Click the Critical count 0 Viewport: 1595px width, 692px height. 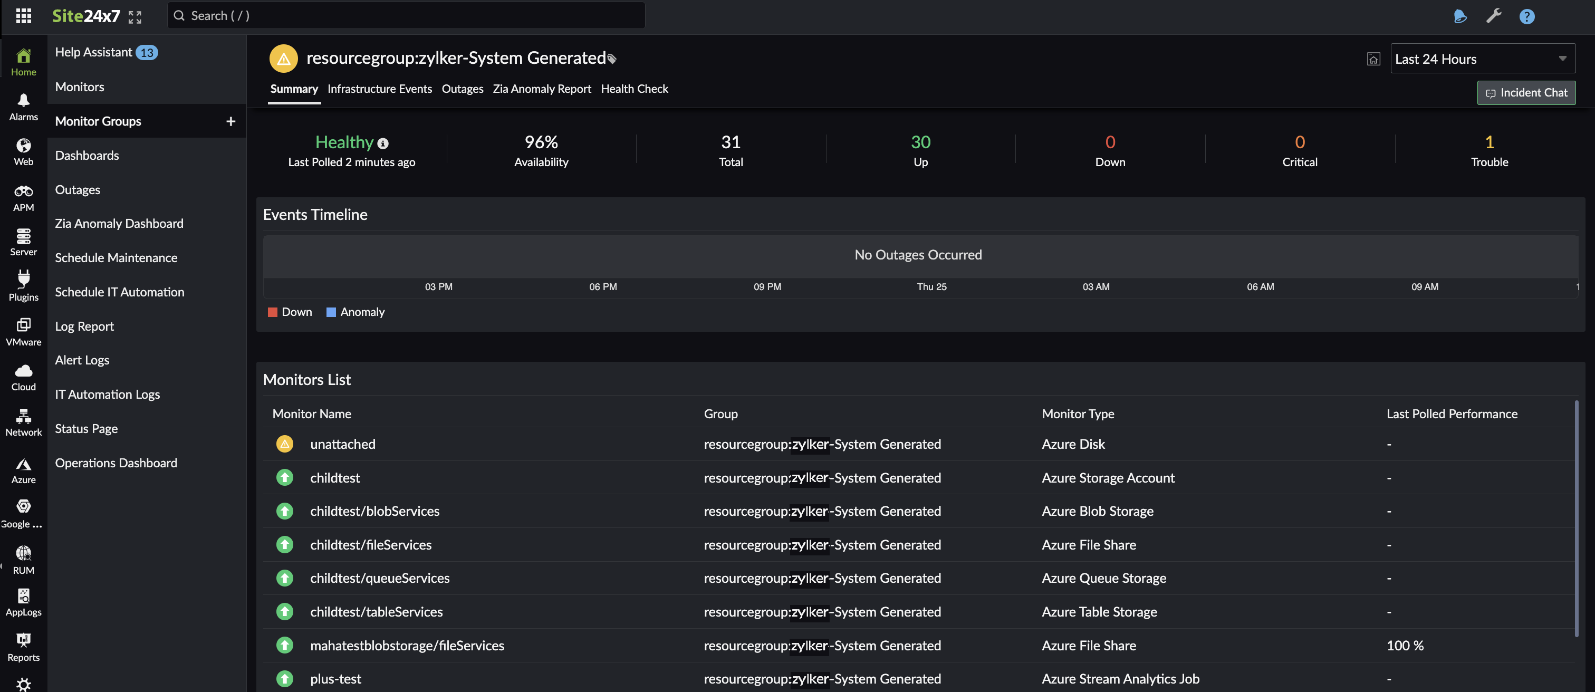pyautogui.click(x=1300, y=142)
